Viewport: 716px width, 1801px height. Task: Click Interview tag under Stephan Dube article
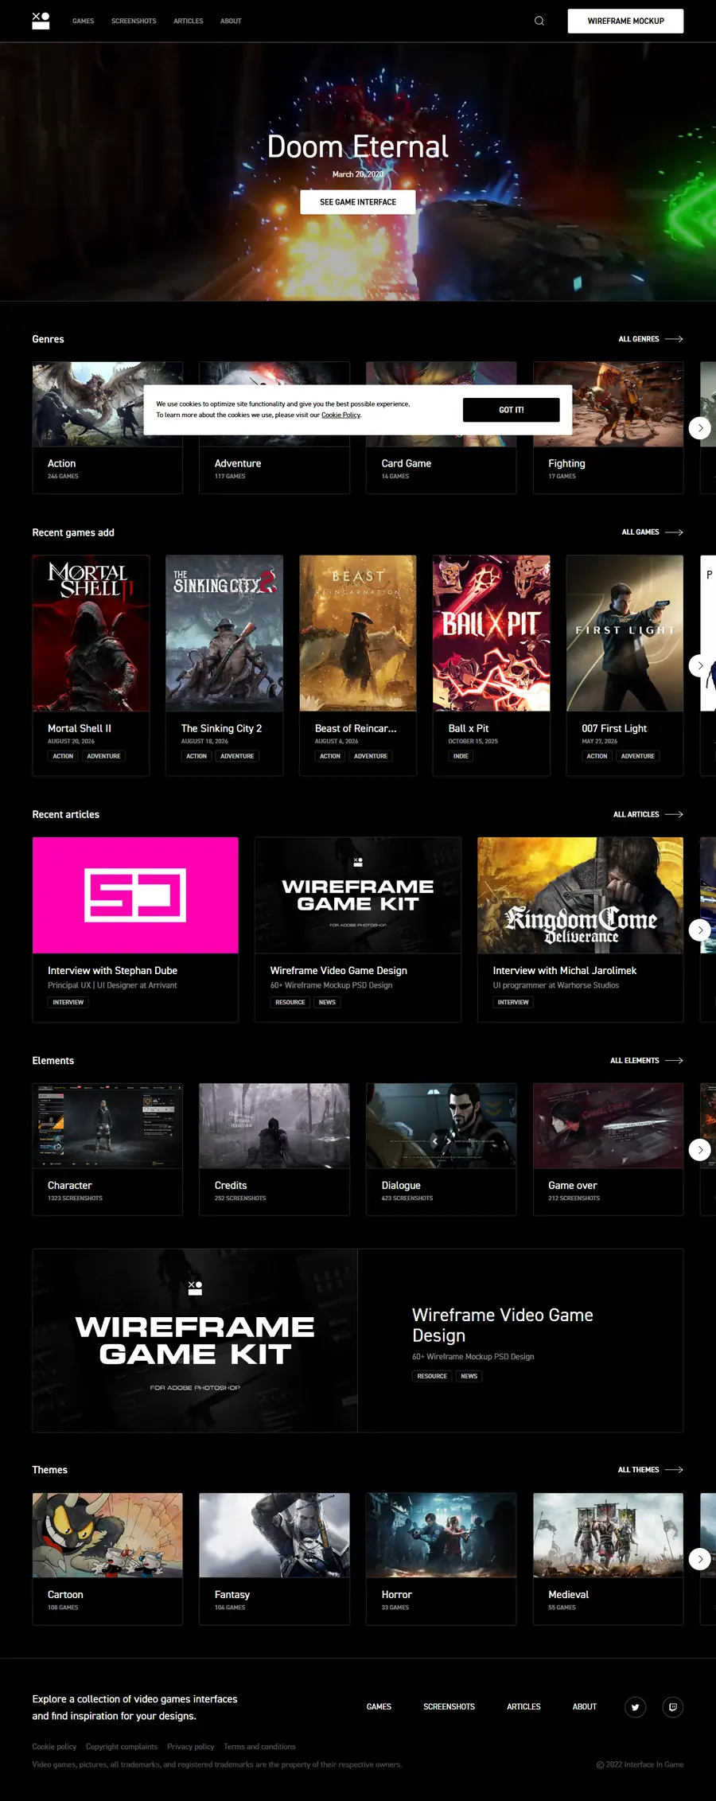click(68, 1002)
